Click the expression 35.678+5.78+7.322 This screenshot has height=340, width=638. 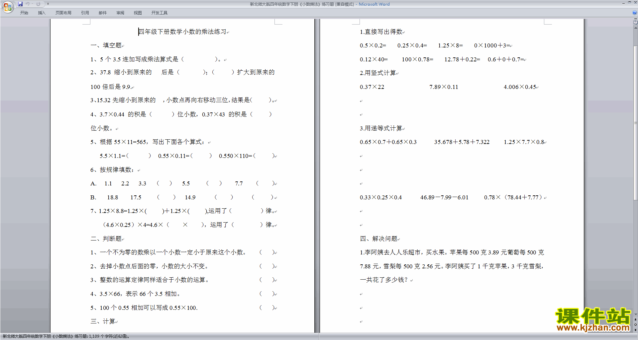[x=462, y=142]
